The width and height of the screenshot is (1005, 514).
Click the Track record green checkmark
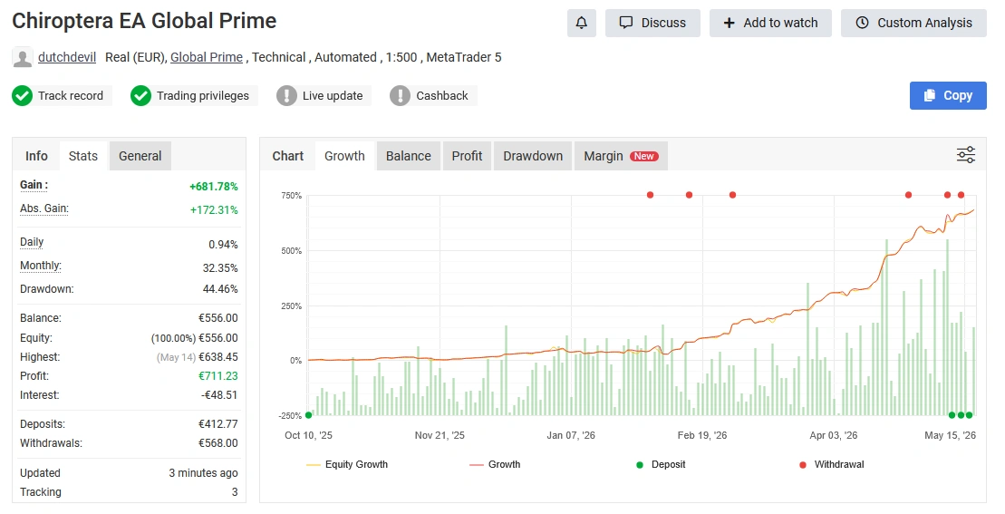point(23,95)
